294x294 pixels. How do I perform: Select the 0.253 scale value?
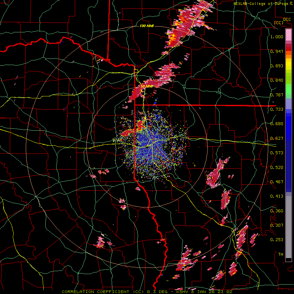[x=277, y=240]
